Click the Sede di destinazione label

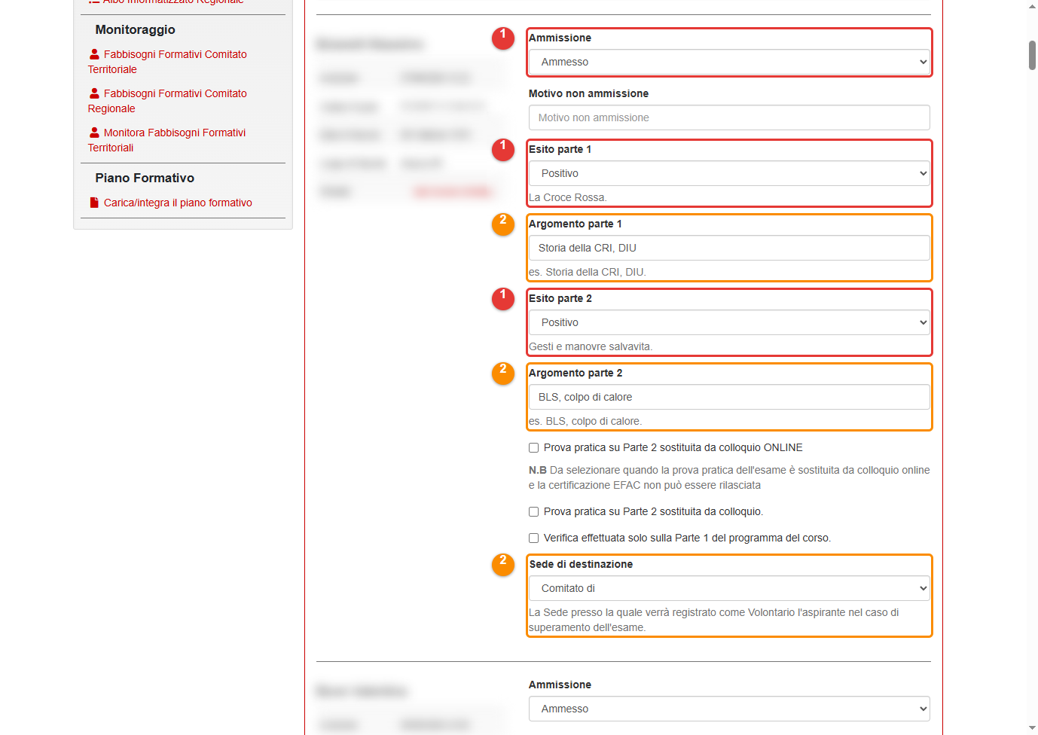[581, 564]
